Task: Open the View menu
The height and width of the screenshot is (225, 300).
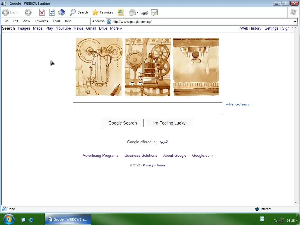Action: click(x=26, y=21)
